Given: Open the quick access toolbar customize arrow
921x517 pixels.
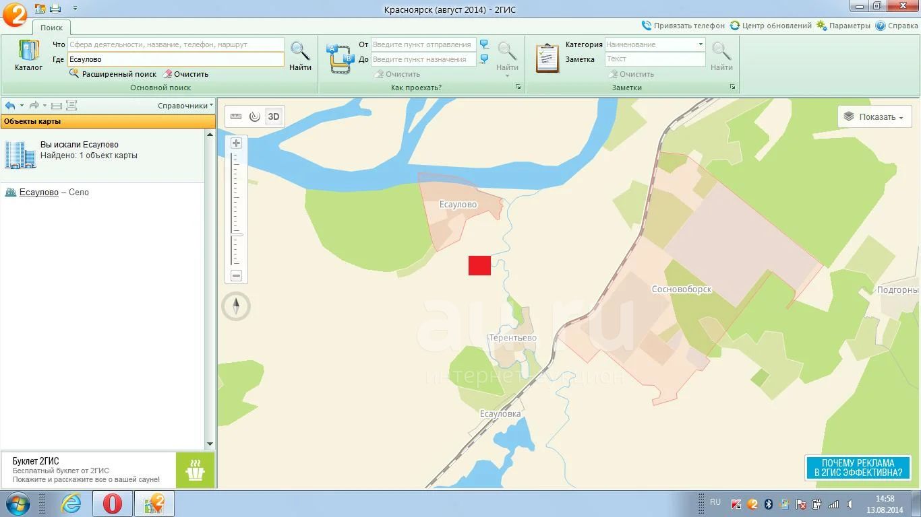Looking at the screenshot, I should click(x=75, y=9).
